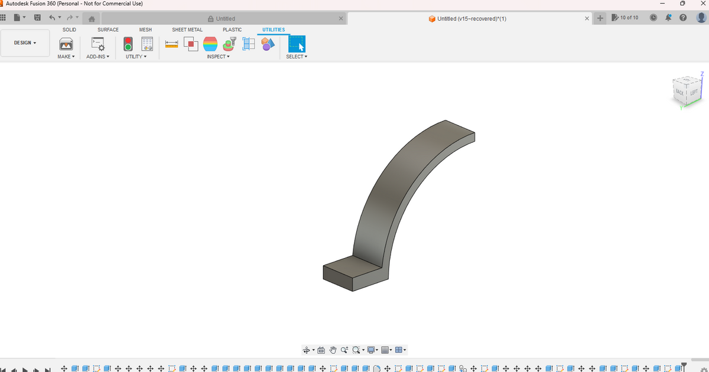709x372 pixels.
Task: Click the plus button to open new document
Action: tap(600, 18)
